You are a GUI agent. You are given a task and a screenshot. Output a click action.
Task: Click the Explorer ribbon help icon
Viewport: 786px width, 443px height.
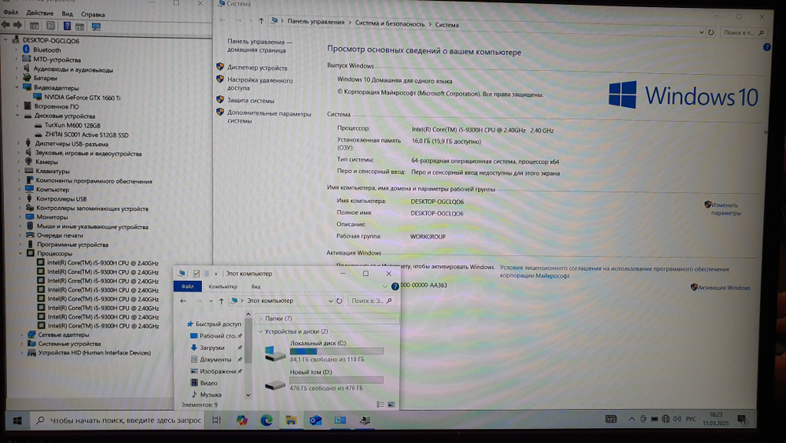coord(395,286)
